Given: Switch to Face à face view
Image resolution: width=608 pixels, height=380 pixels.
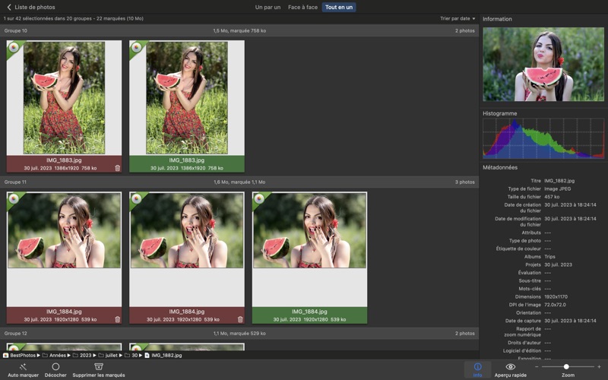Looking at the screenshot, I should pyautogui.click(x=302, y=7).
